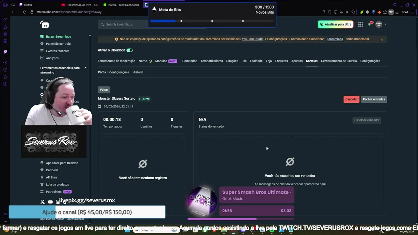Click the translate page icon
Viewport: 418px width, 235px height.
click(341, 12)
